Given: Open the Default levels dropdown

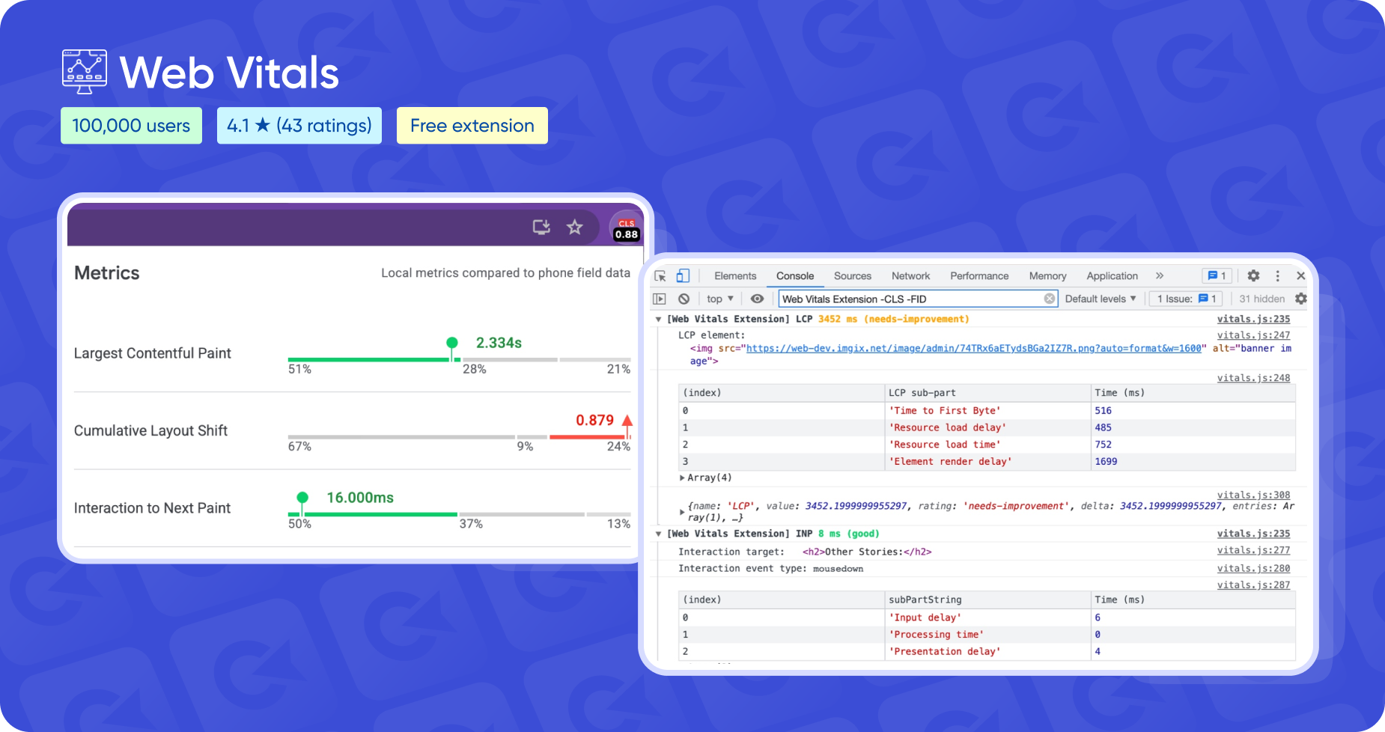Looking at the screenshot, I should click(x=1101, y=299).
